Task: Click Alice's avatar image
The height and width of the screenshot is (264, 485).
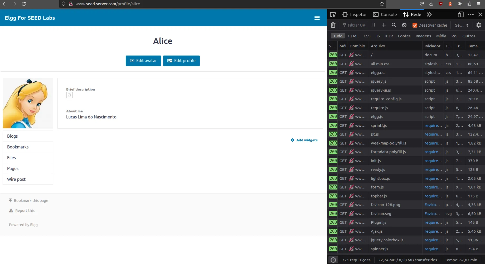Action: (x=28, y=103)
